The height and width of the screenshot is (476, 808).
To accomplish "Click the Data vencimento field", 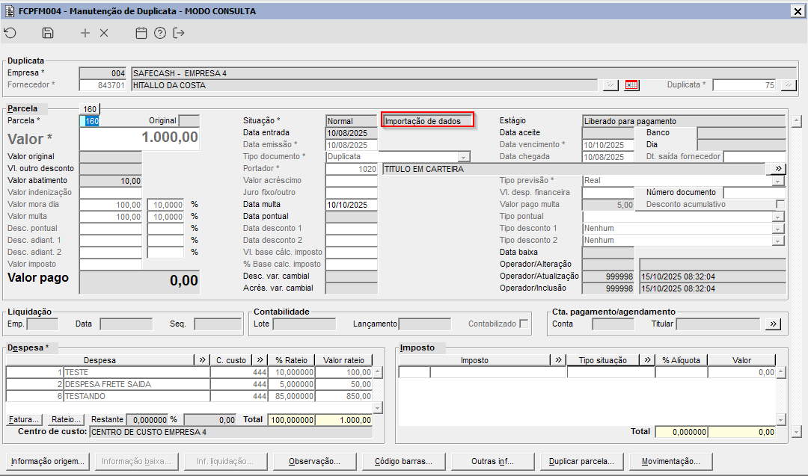I will point(608,145).
